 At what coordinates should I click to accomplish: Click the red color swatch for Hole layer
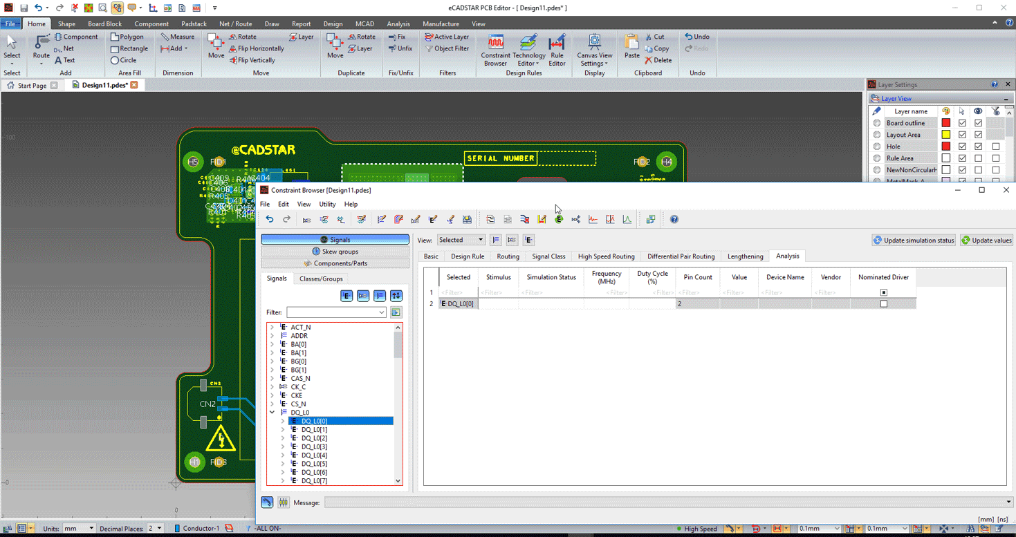tap(945, 147)
